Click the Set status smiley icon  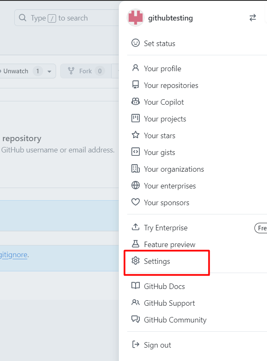[136, 43]
